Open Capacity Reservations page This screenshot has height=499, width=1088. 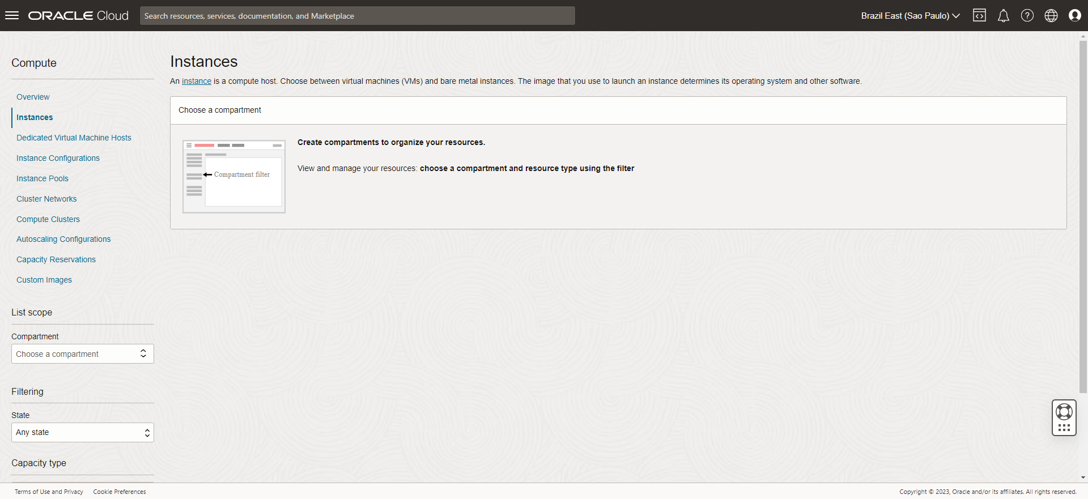pos(56,259)
